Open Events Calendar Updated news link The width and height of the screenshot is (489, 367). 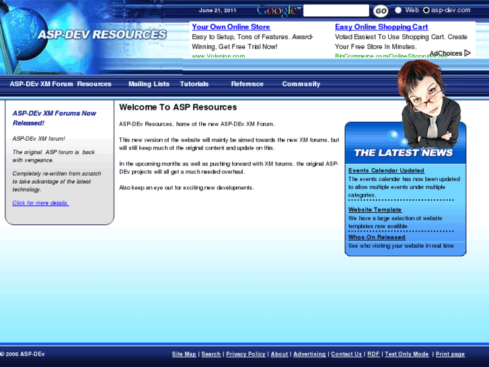point(386,170)
